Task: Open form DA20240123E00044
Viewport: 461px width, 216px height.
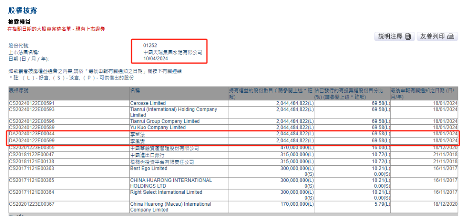Action: 32,134
